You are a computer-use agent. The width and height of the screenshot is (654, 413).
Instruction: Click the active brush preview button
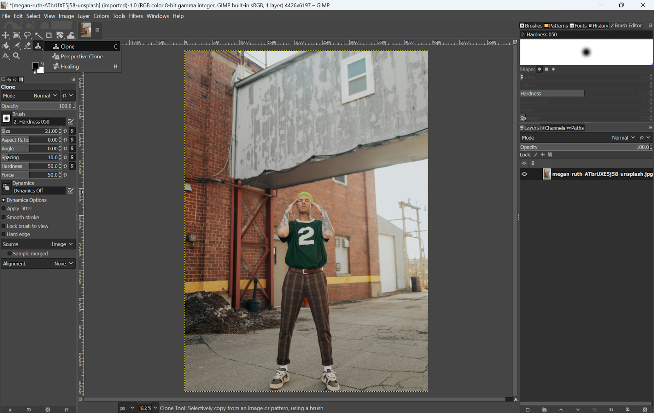[x=6, y=118]
